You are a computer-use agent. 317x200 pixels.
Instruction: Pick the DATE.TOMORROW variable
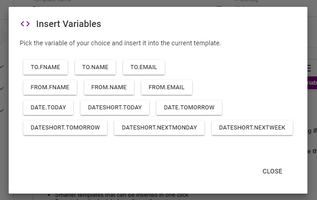189,108
